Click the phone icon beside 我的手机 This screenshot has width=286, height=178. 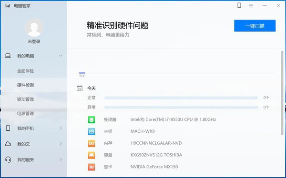tap(8, 128)
